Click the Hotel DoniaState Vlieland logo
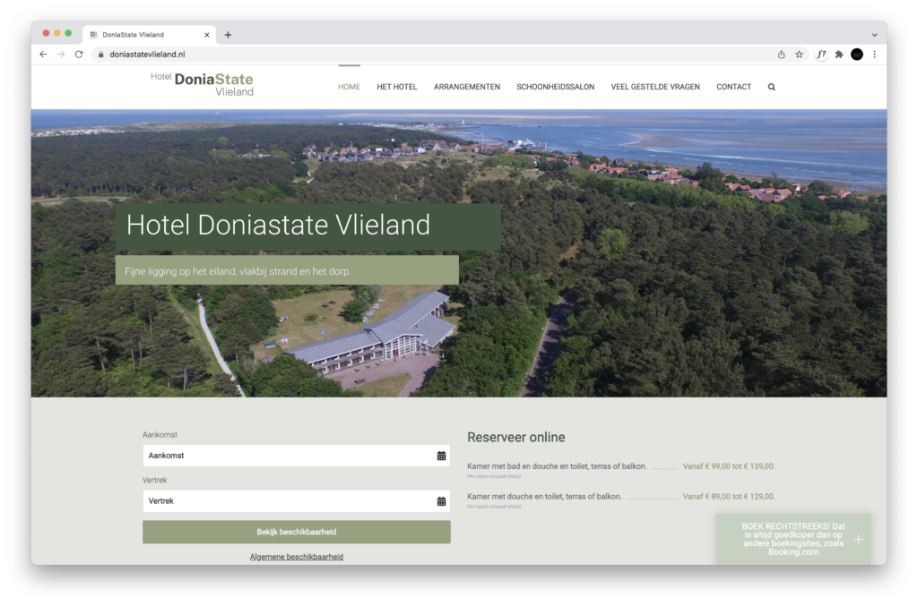The height and width of the screenshot is (606, 918). coord(203,84)
